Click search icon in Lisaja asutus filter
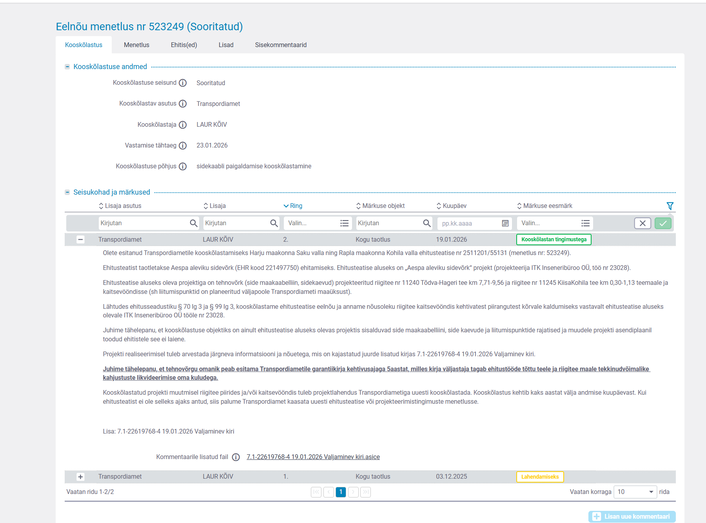The image size is (706, 523). click(193, 223)
